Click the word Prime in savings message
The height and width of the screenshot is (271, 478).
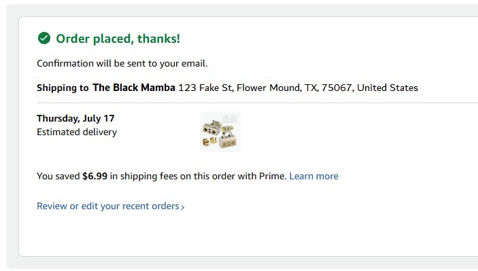coord(273,176)
